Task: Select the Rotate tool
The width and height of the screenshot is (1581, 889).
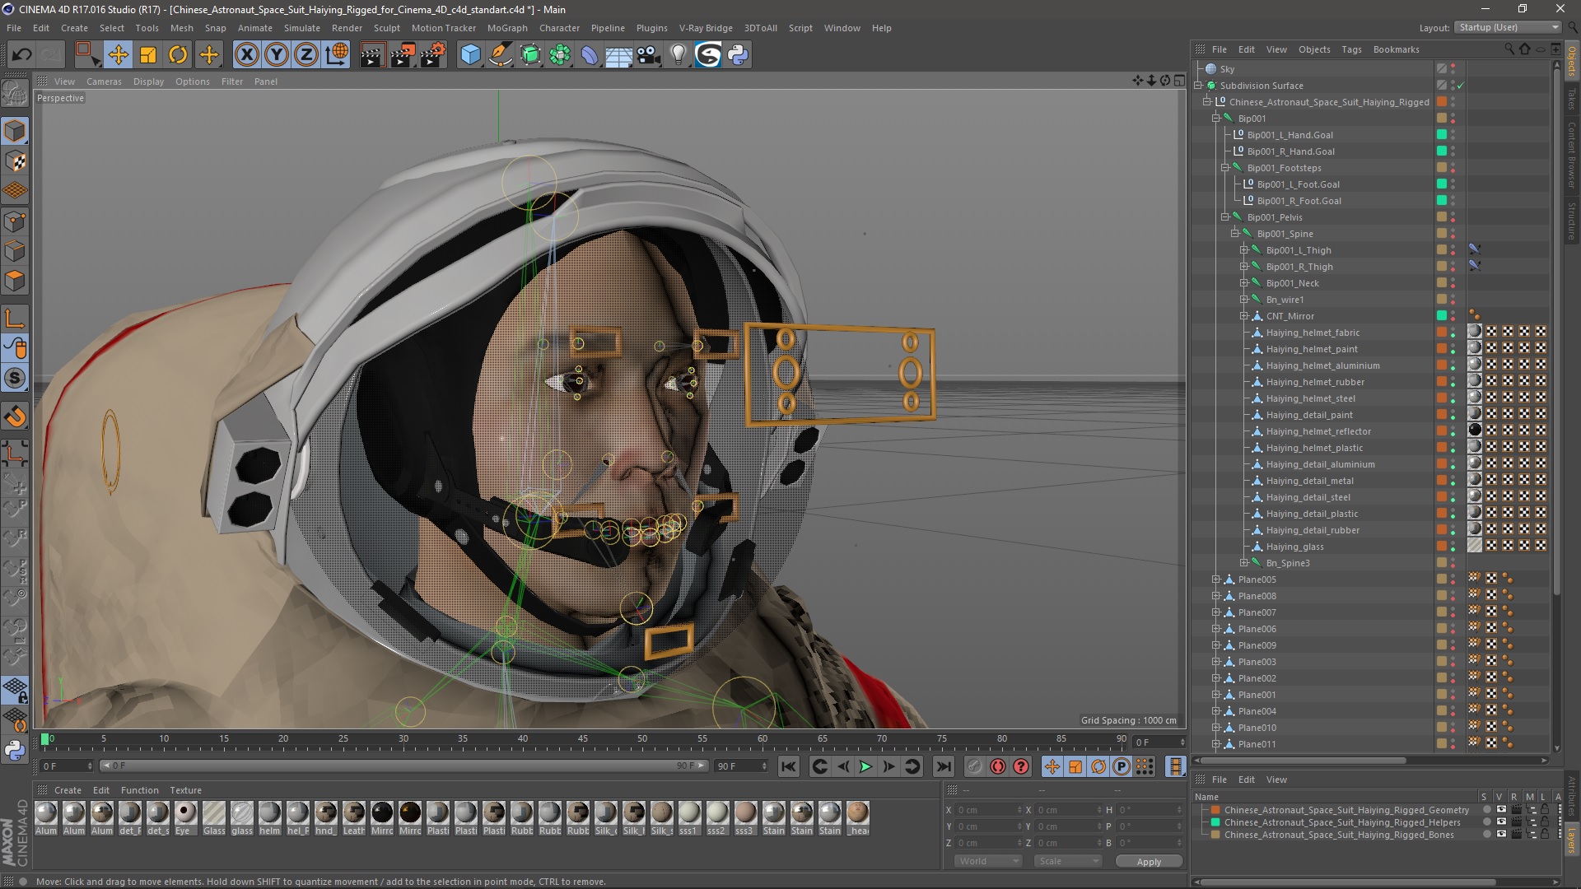Action: click(178, 55)
